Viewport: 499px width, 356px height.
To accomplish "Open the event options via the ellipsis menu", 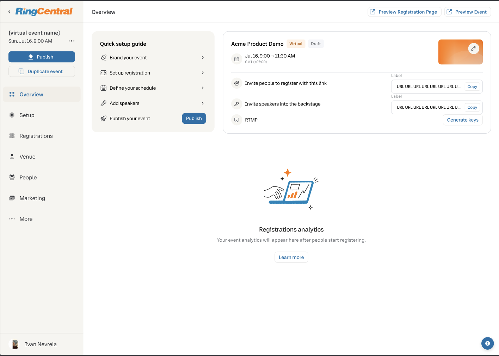I will coord(72,41).
